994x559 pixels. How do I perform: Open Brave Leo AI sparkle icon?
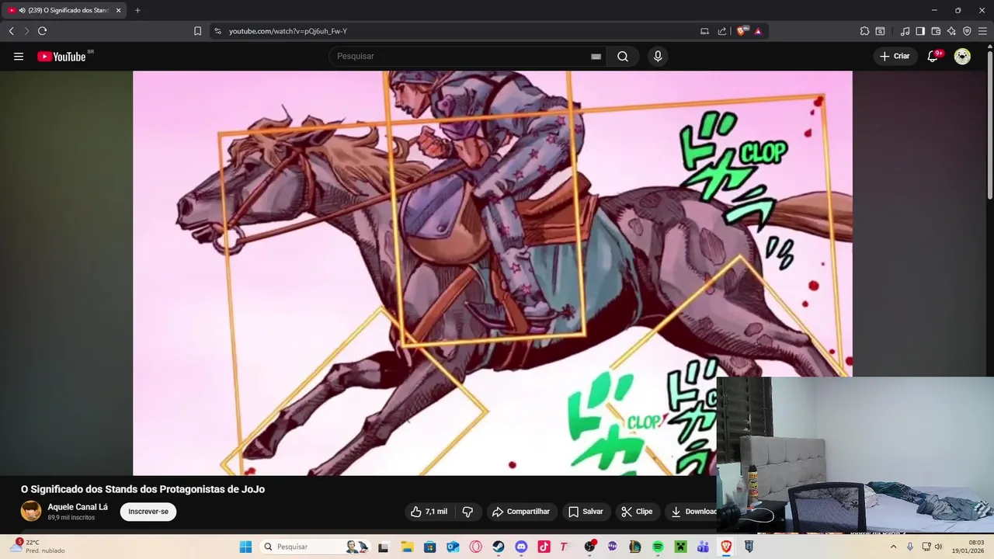(951, 31)
